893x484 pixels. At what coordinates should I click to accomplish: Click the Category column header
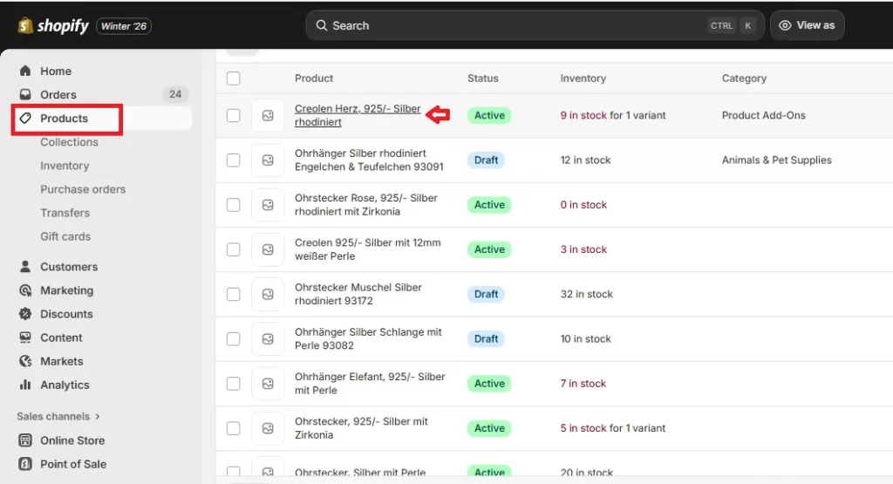point(745,78)
